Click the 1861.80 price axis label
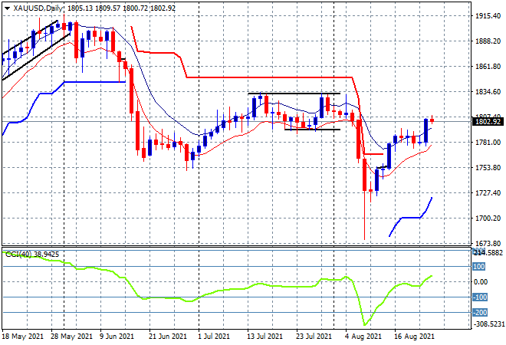This screenshot has width=506, height=345. 488,67
